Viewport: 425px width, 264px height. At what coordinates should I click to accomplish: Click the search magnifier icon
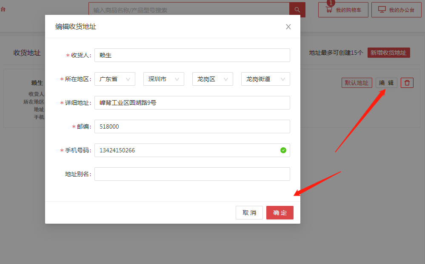tap(297, 10)
